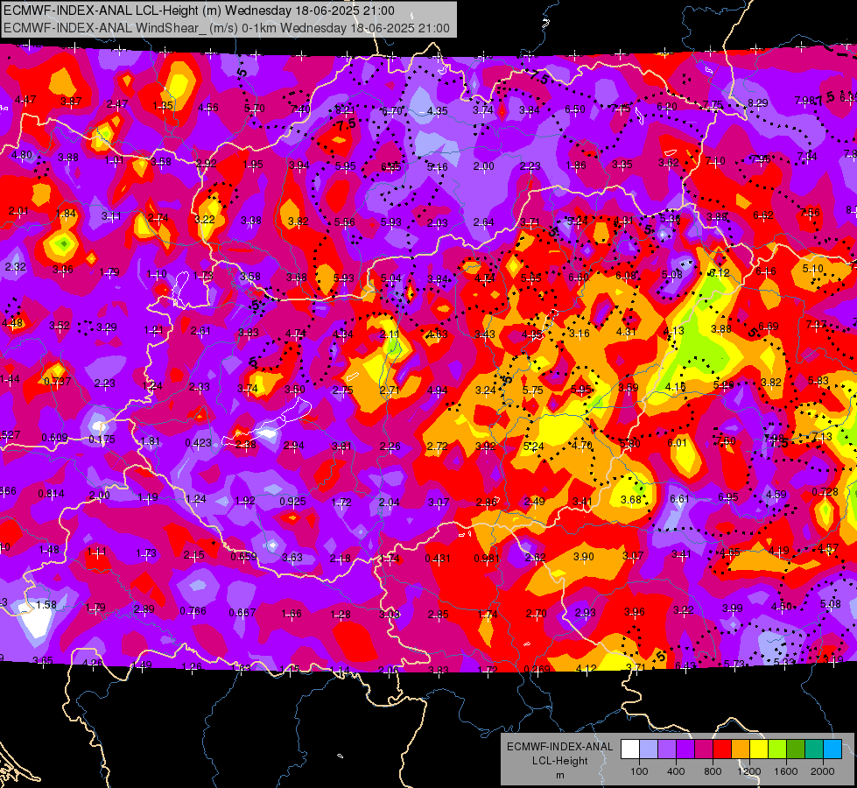
Task: Click the 1200 legend scale label
Action: 748,771
